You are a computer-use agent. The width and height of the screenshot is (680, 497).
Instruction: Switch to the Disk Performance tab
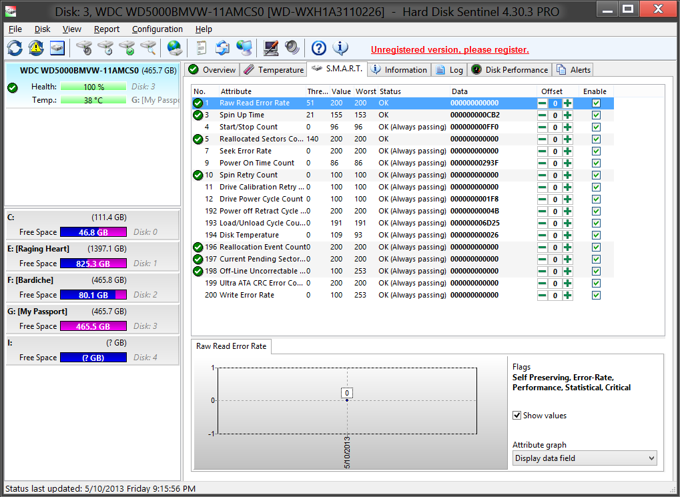pos(510,70)
